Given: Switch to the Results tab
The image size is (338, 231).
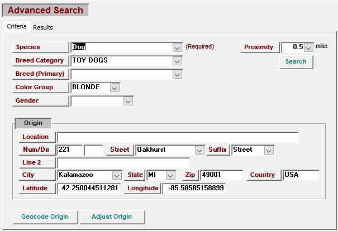Looking at the screenshot, I should click(43, 27).
